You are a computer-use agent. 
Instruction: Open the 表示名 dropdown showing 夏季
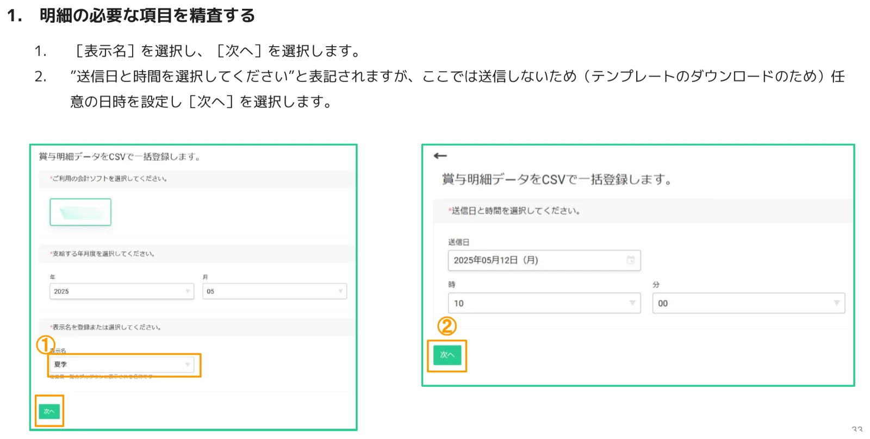click(122, 365)
